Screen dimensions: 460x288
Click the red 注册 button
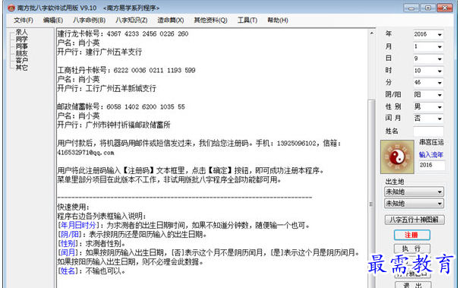[412, 235]
